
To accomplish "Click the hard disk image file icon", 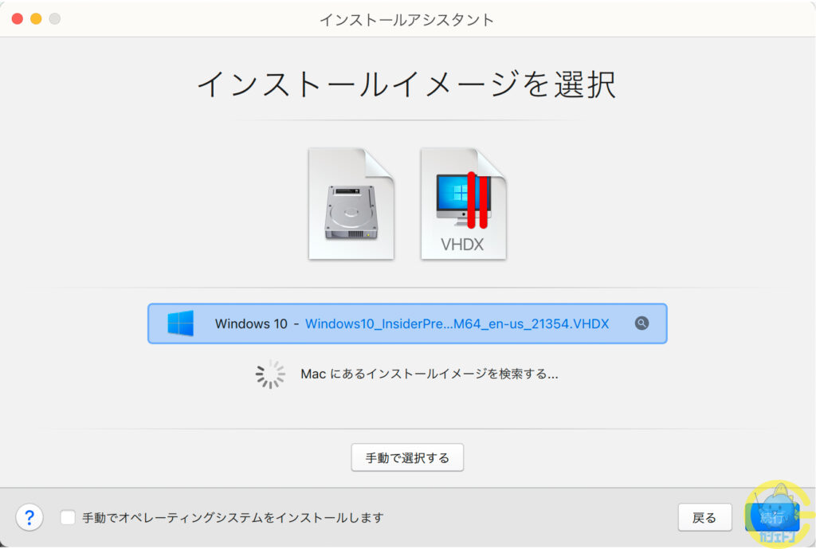I will [351, 203].
